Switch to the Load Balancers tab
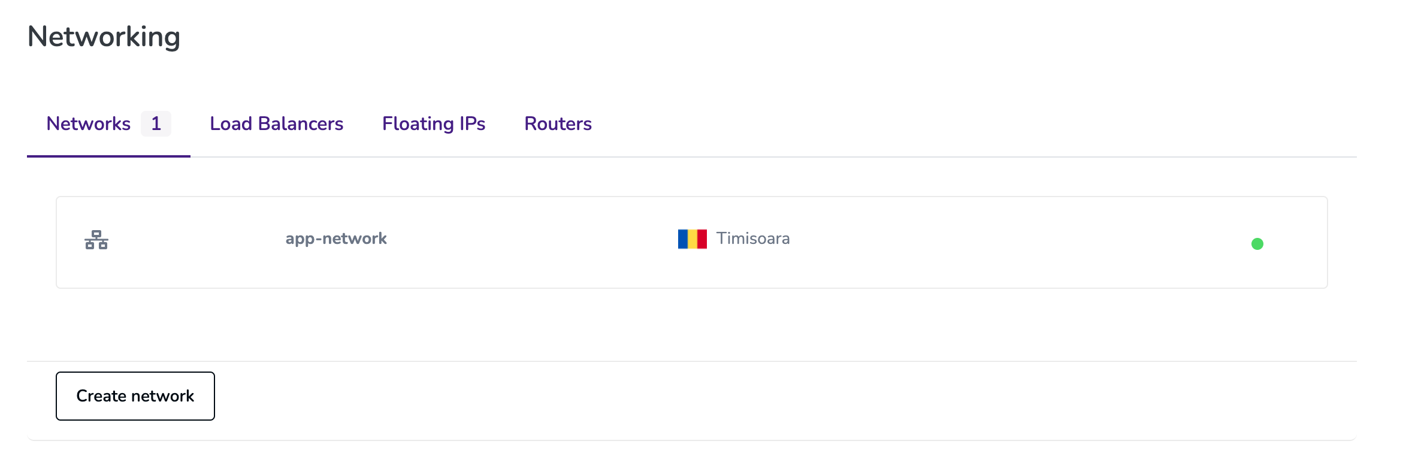1409x471 pixels. (276, 124)
